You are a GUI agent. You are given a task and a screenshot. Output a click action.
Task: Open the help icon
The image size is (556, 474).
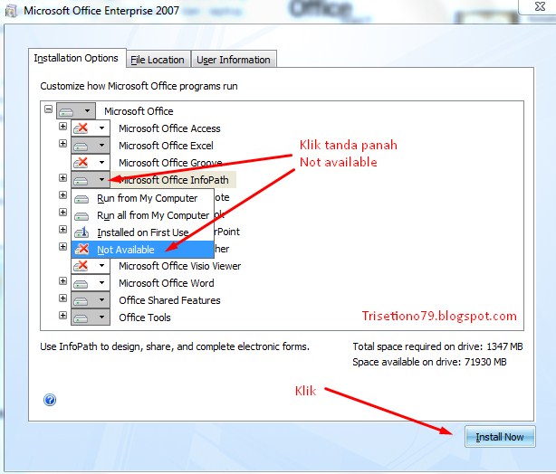point(50,400)
